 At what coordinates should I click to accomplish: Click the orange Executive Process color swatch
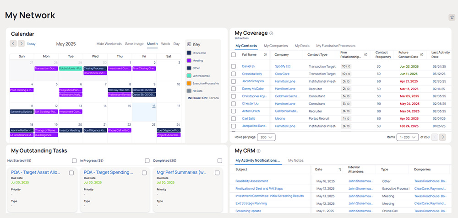click(x=189, y=83)
